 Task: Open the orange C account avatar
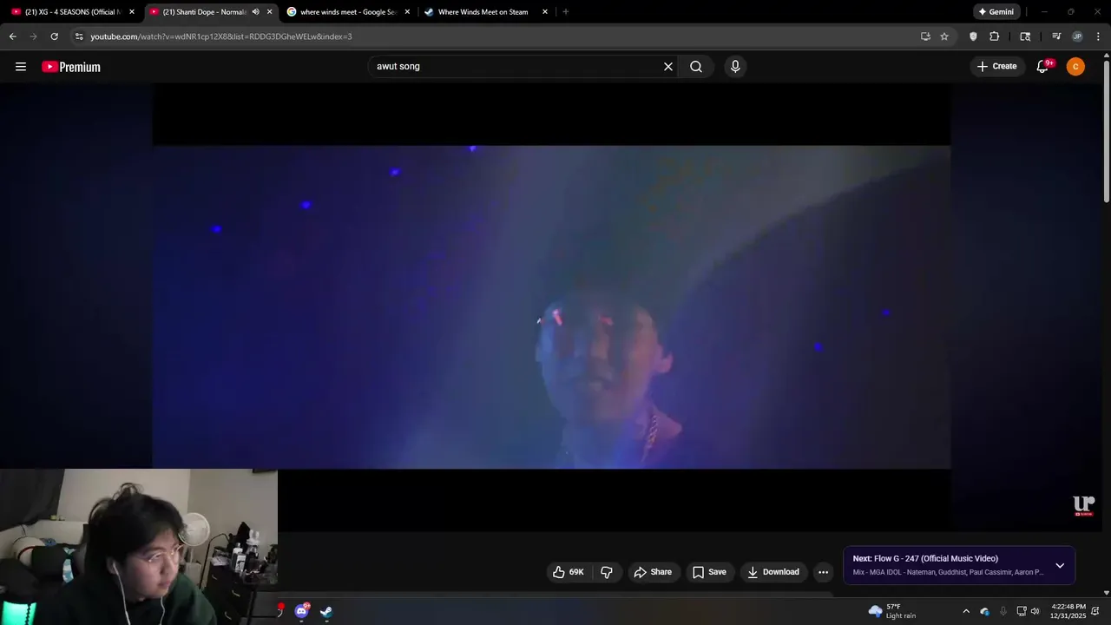click(x=1075, y=66)
